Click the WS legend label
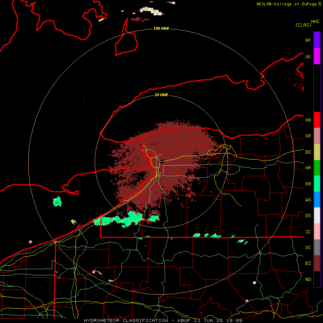 point(308,200)
